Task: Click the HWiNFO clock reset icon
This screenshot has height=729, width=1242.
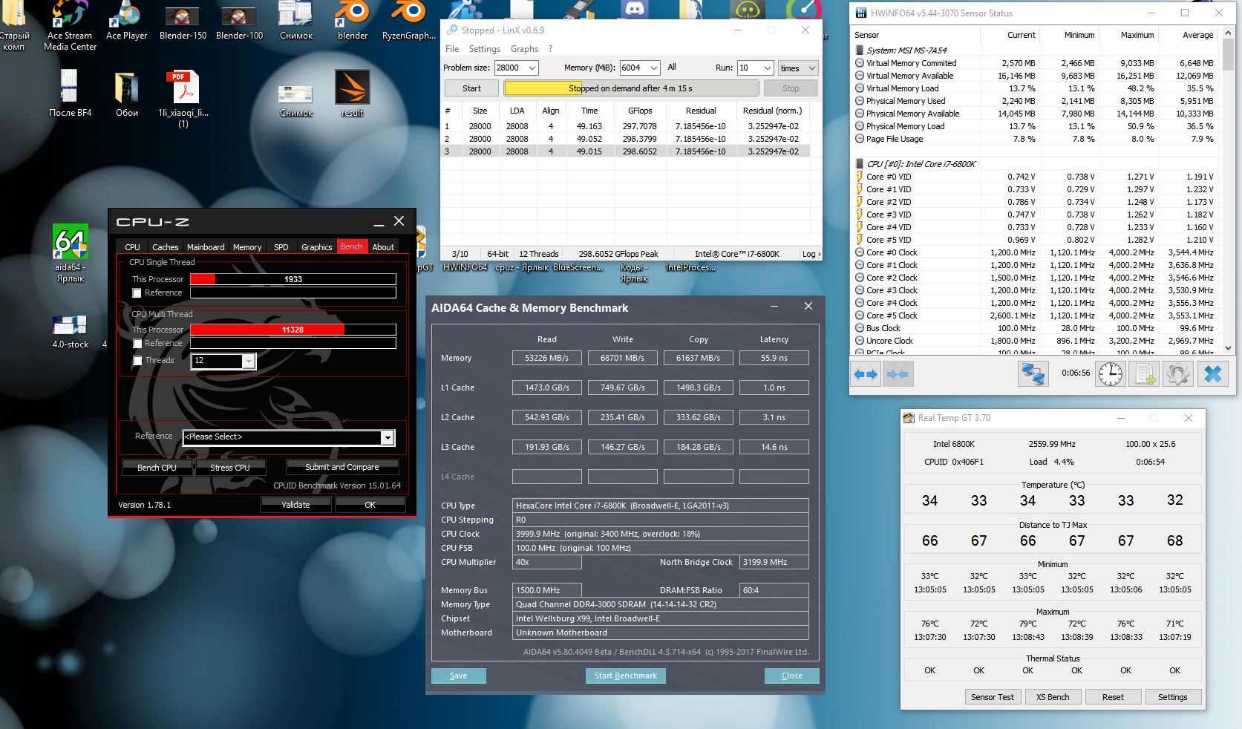Action: click(x=1111, y=373)
